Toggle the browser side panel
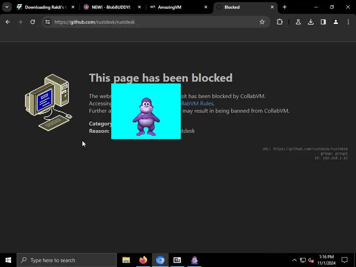 [x=323, y=22]
